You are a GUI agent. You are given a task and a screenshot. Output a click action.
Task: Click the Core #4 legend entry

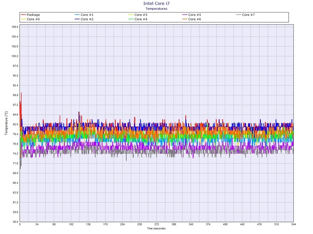(138, 19)
